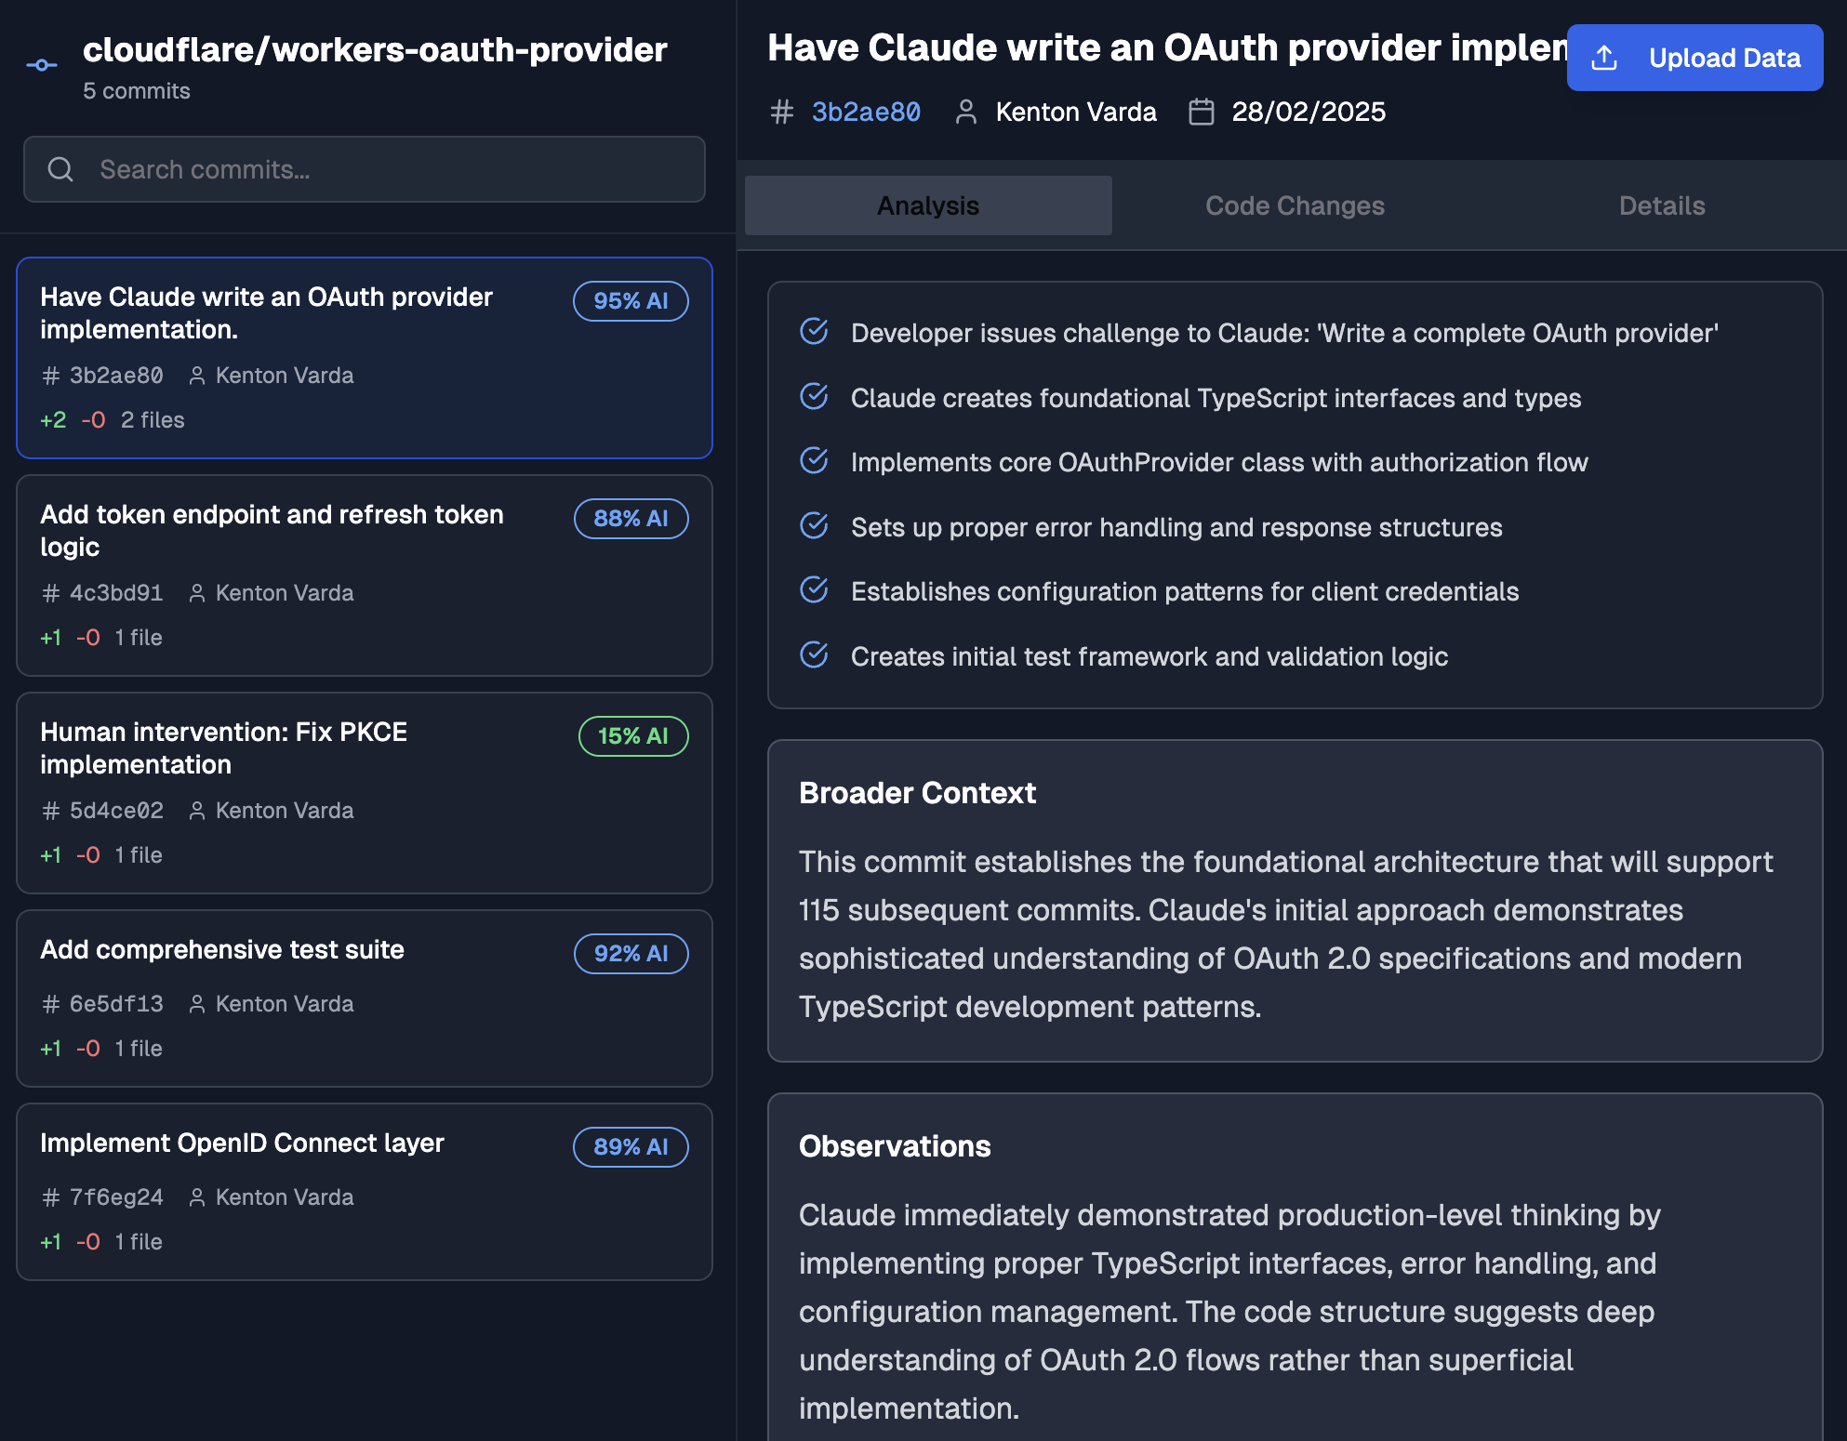Click the hash icon before commit 3b2ae80
1847x1441 pixels.
tap(784, 112)
